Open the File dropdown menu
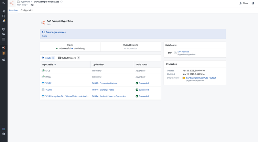Image resolution: width=258 pixels, height=142 pixels. 19,5
